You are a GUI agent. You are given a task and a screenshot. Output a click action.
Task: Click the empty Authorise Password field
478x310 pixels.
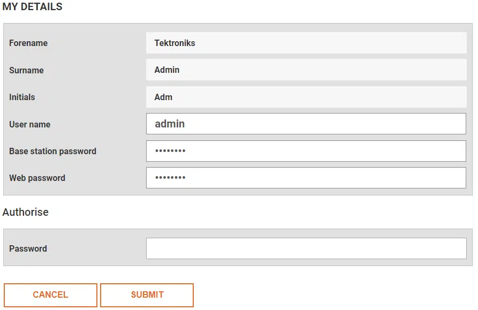pos(306,248)
